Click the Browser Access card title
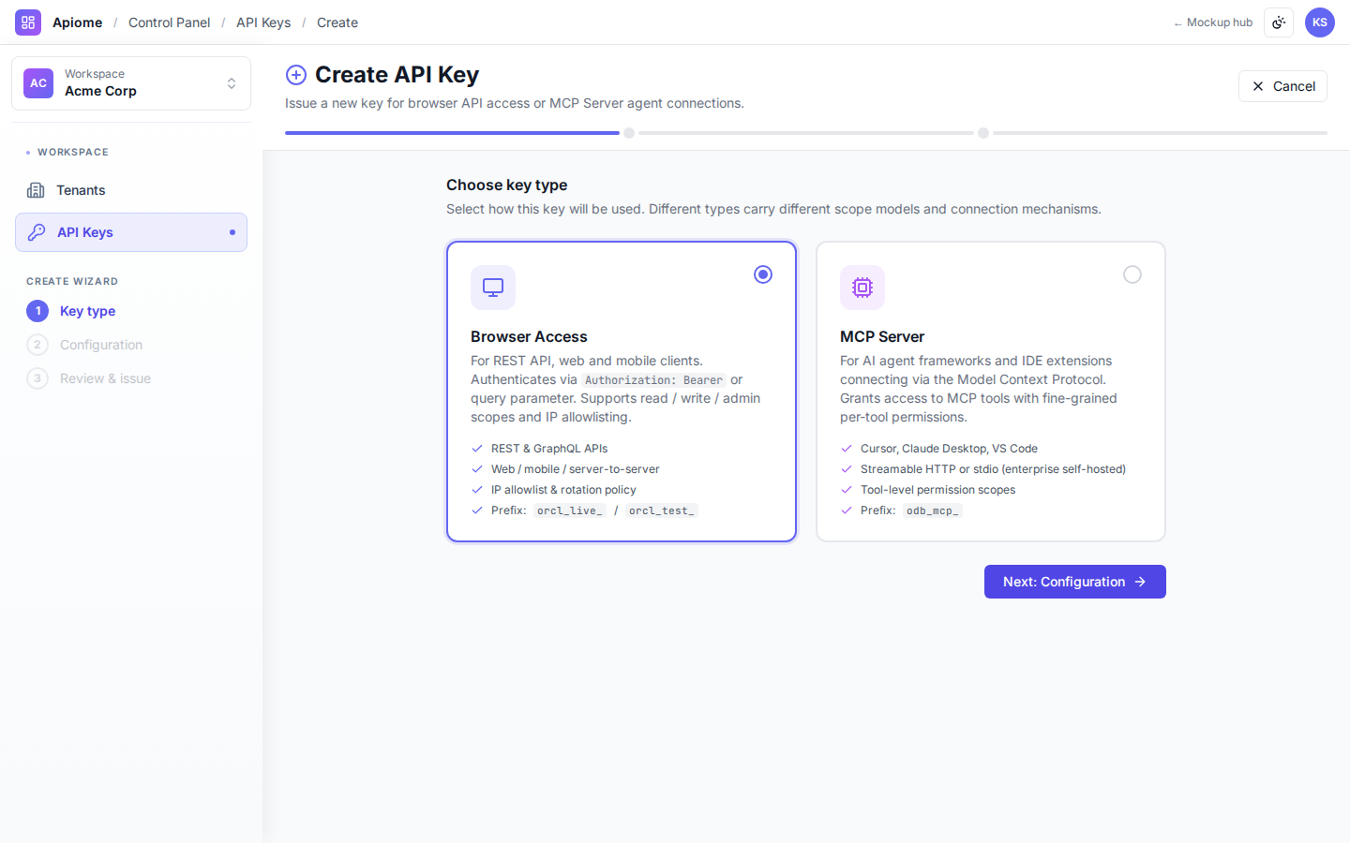This screenshot has height=843, width=1350. tap(529, 336)
